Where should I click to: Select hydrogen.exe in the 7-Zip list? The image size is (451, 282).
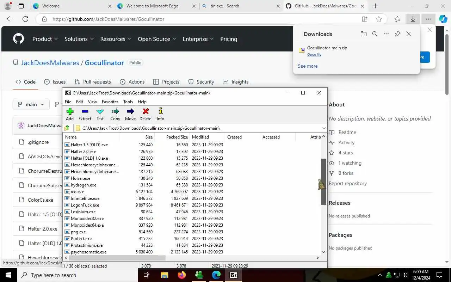84,185
